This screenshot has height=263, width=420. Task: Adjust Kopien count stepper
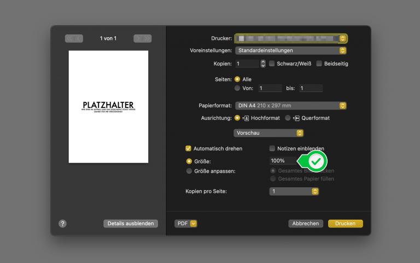[263, 64]
